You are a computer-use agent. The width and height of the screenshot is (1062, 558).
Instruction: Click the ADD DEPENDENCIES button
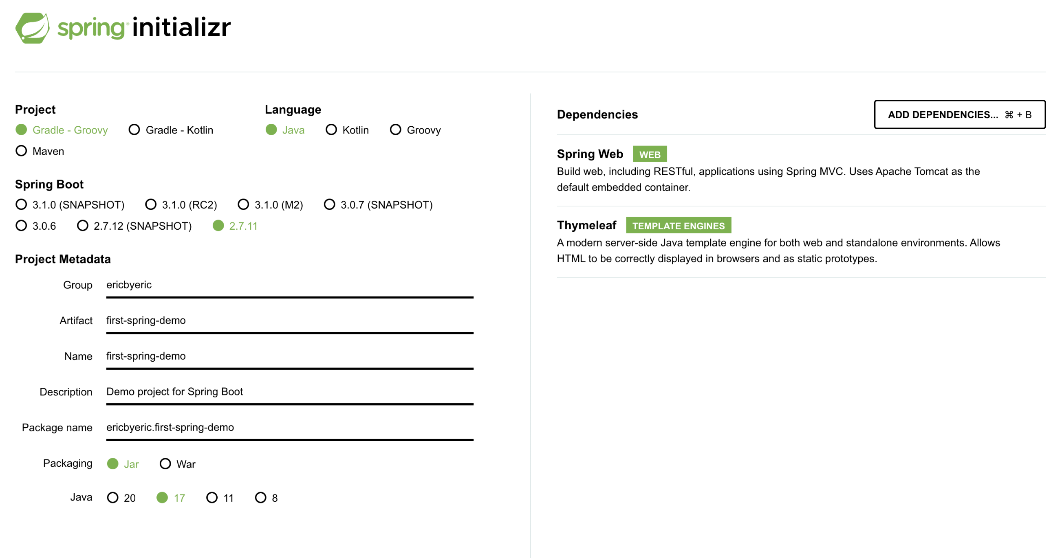pyautogui.click(x=959, y=114)
